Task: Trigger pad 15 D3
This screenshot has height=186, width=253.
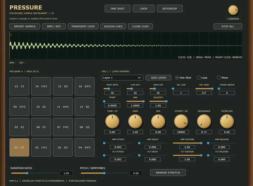Action: pyautogui.click(x=63, y=86)
